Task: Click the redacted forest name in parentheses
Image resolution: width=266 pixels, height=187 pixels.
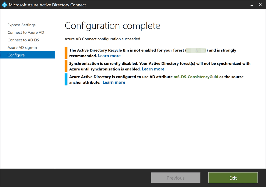Action: [x=196, y=50]
